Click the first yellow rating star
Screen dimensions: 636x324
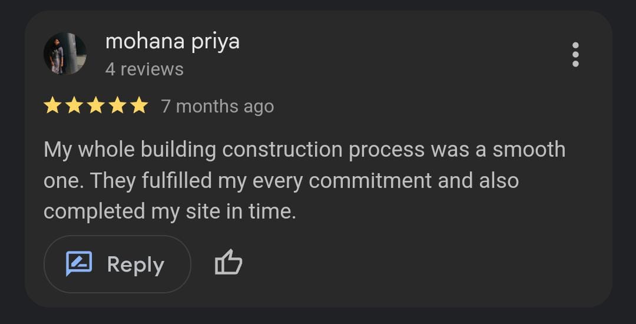[53, 106]
